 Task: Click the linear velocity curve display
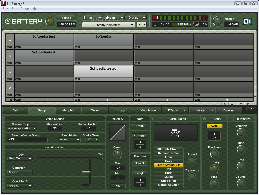click(x=118, y=133)
